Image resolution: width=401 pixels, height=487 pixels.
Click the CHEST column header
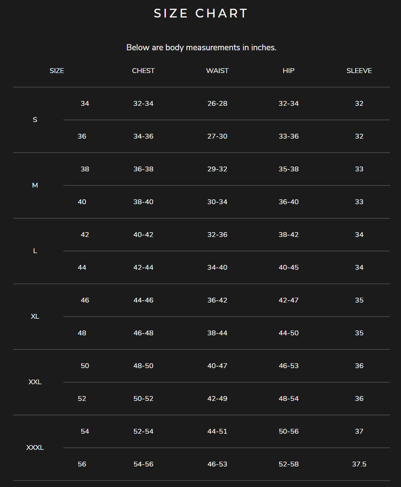click(x=143, y=71)
